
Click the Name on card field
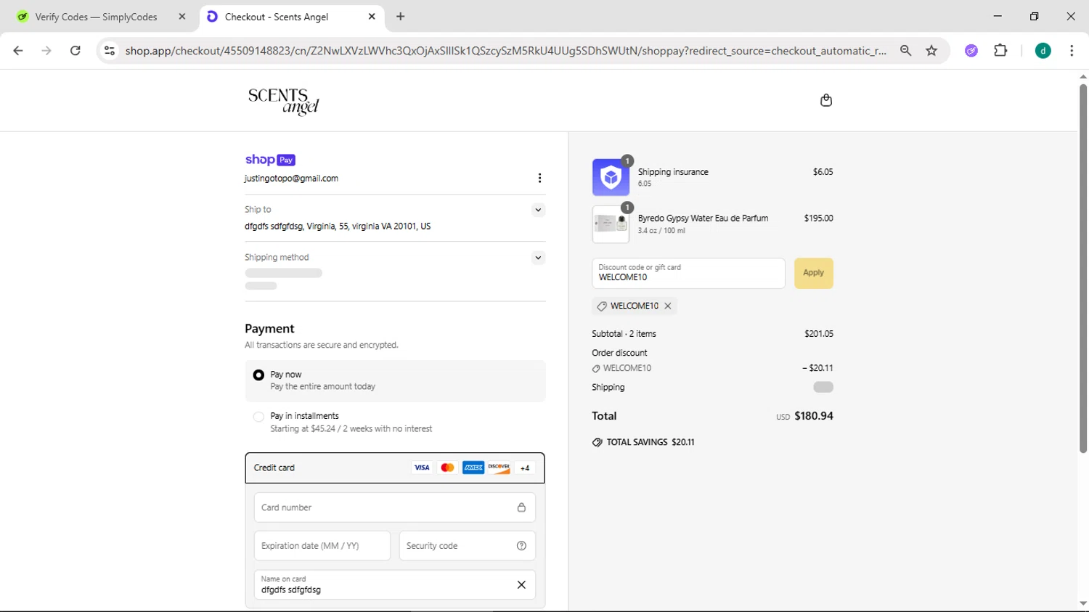pos(395,584)
